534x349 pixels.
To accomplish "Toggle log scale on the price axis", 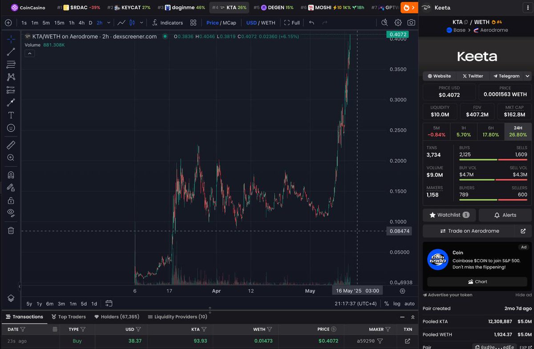I will [x=396, y=304].
